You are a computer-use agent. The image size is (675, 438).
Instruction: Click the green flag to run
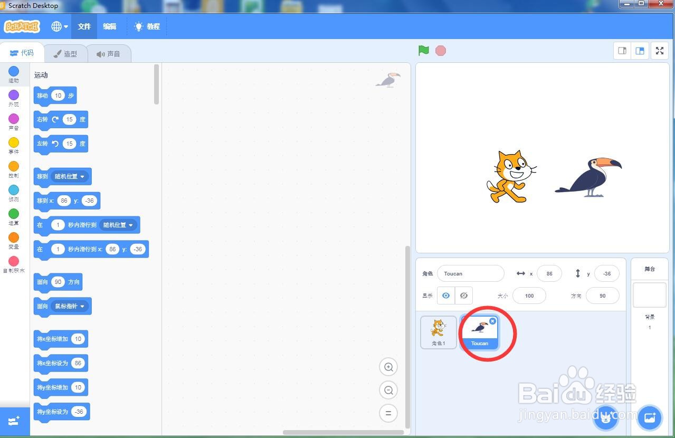point(424,51)
